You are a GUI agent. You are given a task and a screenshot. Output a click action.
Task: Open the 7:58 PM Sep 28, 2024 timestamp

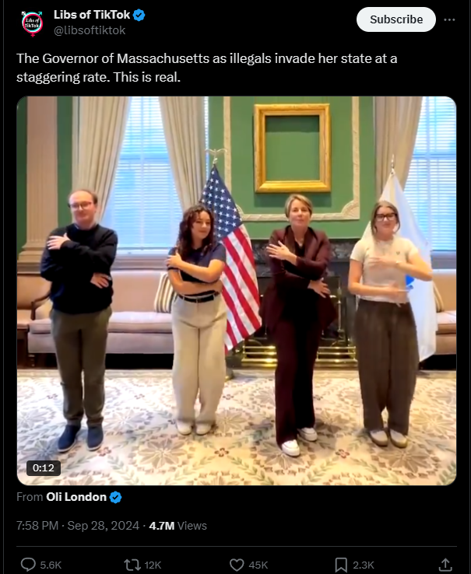pos(78,526)
